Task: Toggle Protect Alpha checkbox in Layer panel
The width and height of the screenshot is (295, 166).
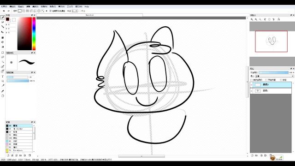Action: 252,80
